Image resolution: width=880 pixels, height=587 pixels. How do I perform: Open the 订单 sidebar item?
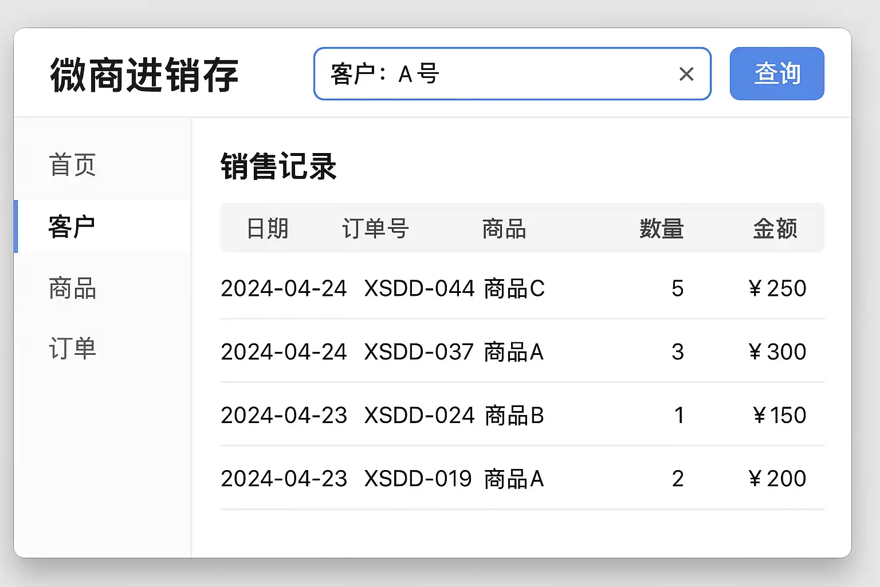pos(73,349)
